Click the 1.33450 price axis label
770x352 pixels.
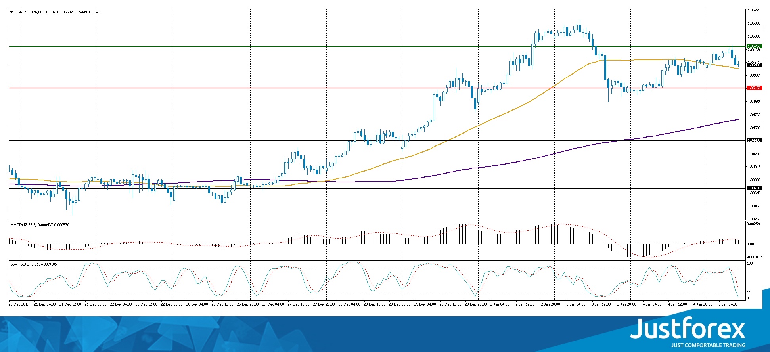click(x=754, y=206)
